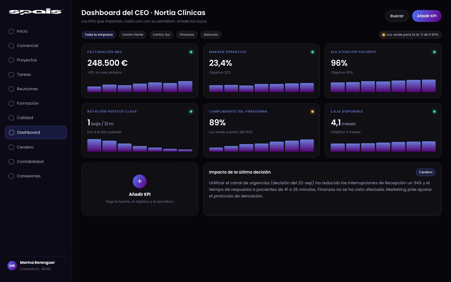
Task: Click the Buscar button
Action: 397,16
